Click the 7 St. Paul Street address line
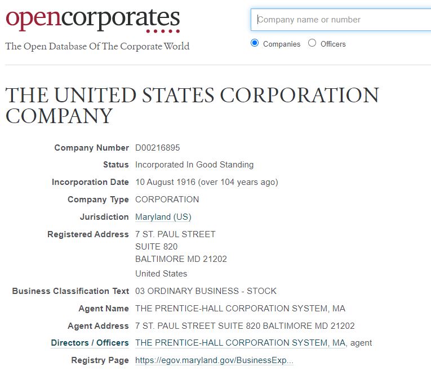 175,234
